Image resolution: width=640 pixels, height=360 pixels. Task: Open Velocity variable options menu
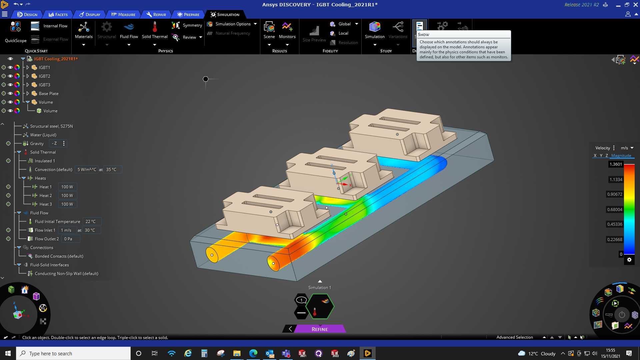[614, 148]
